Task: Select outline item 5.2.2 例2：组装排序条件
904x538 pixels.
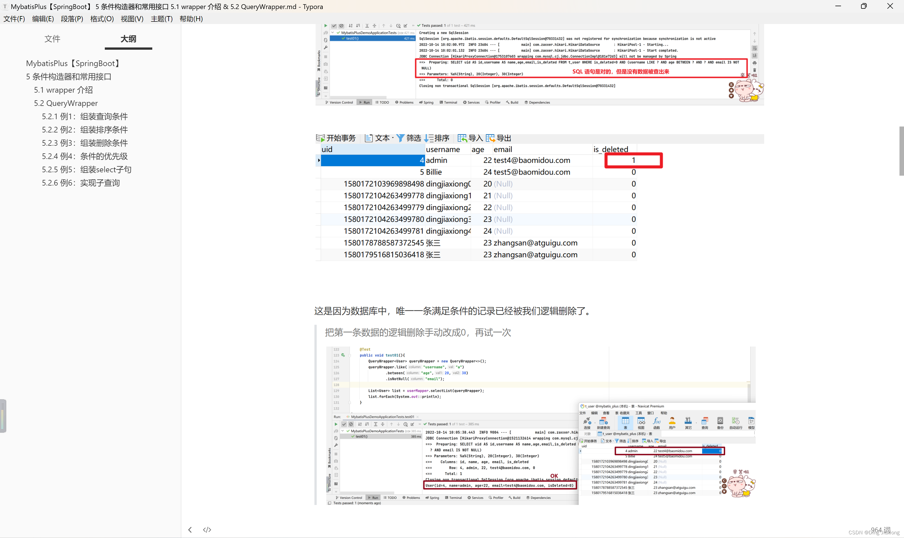Action: coord(85,130)
